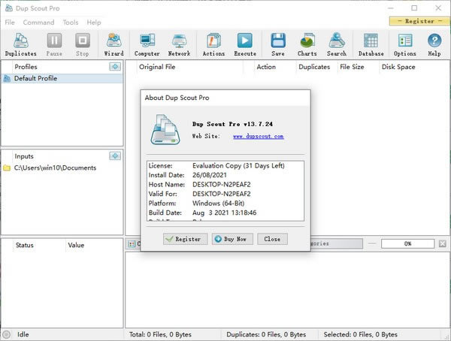Click the Dup Scout logo in About dialog
The width and height of the screenshot is (451, 341).
tap(165, 129)
